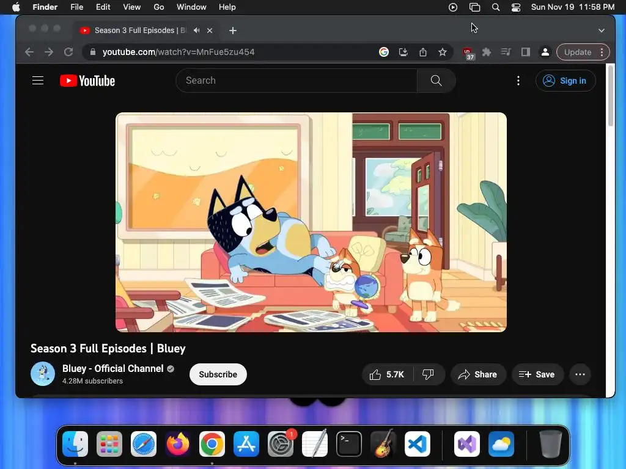Image resolution: width=626 pixels, height=469 pixels.
Task: Open a new browser tab
Action: (x=233, y=31)
